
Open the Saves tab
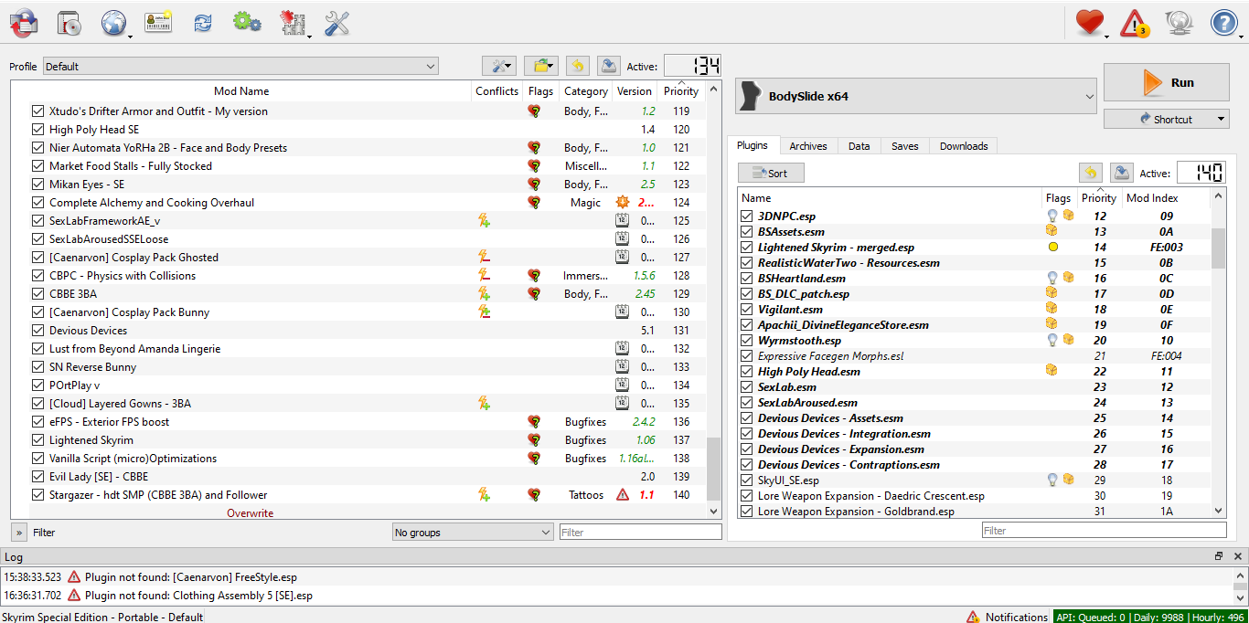[904, 145]
